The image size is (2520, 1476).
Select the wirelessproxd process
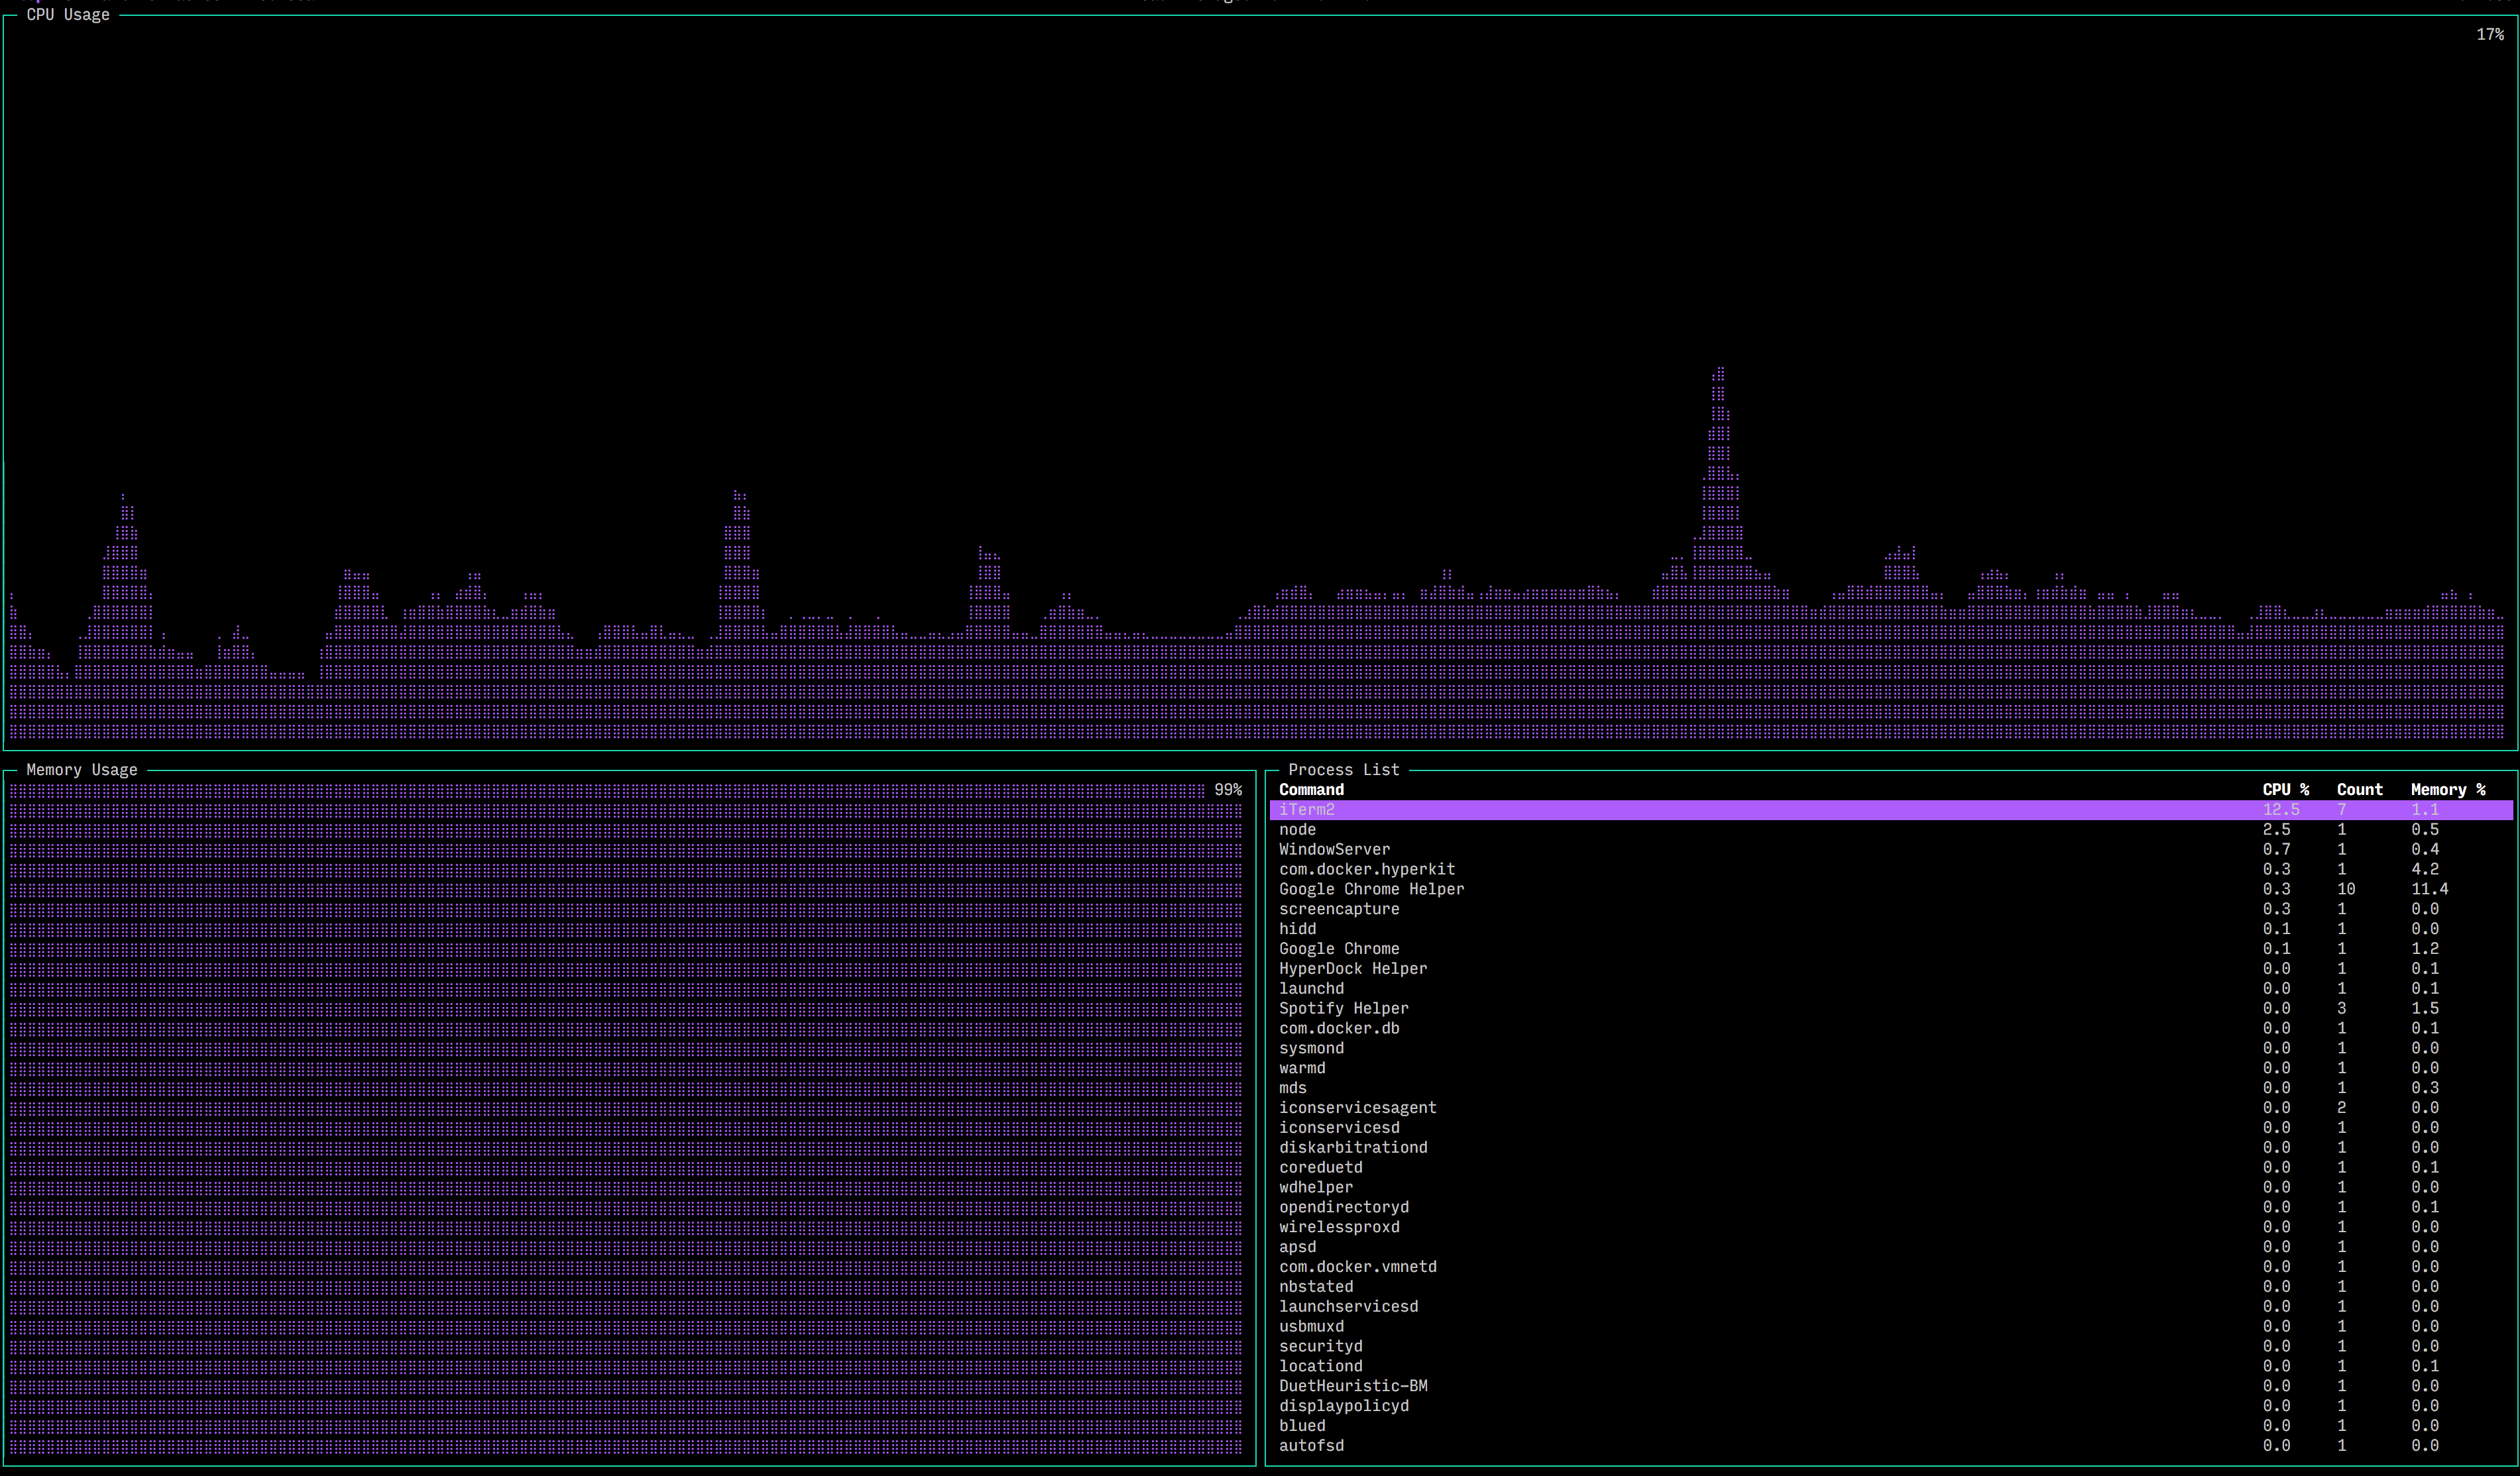[1891, 1227]
